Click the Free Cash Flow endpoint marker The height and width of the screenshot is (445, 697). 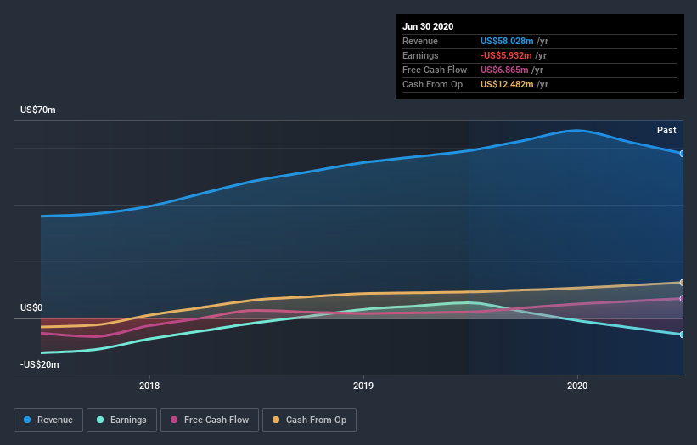683,299
